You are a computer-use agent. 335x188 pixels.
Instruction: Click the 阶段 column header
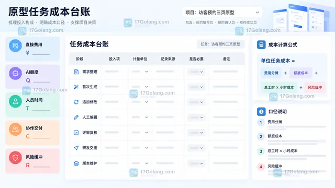point(80,59)
